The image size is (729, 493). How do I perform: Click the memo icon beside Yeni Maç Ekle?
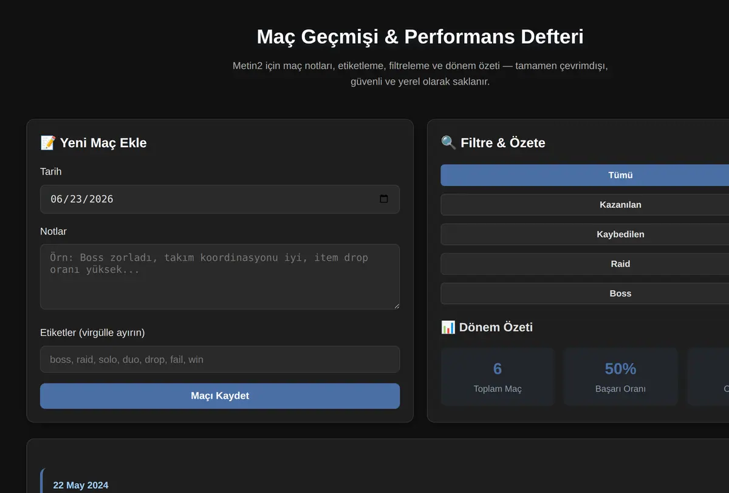(x=48, y=143)
